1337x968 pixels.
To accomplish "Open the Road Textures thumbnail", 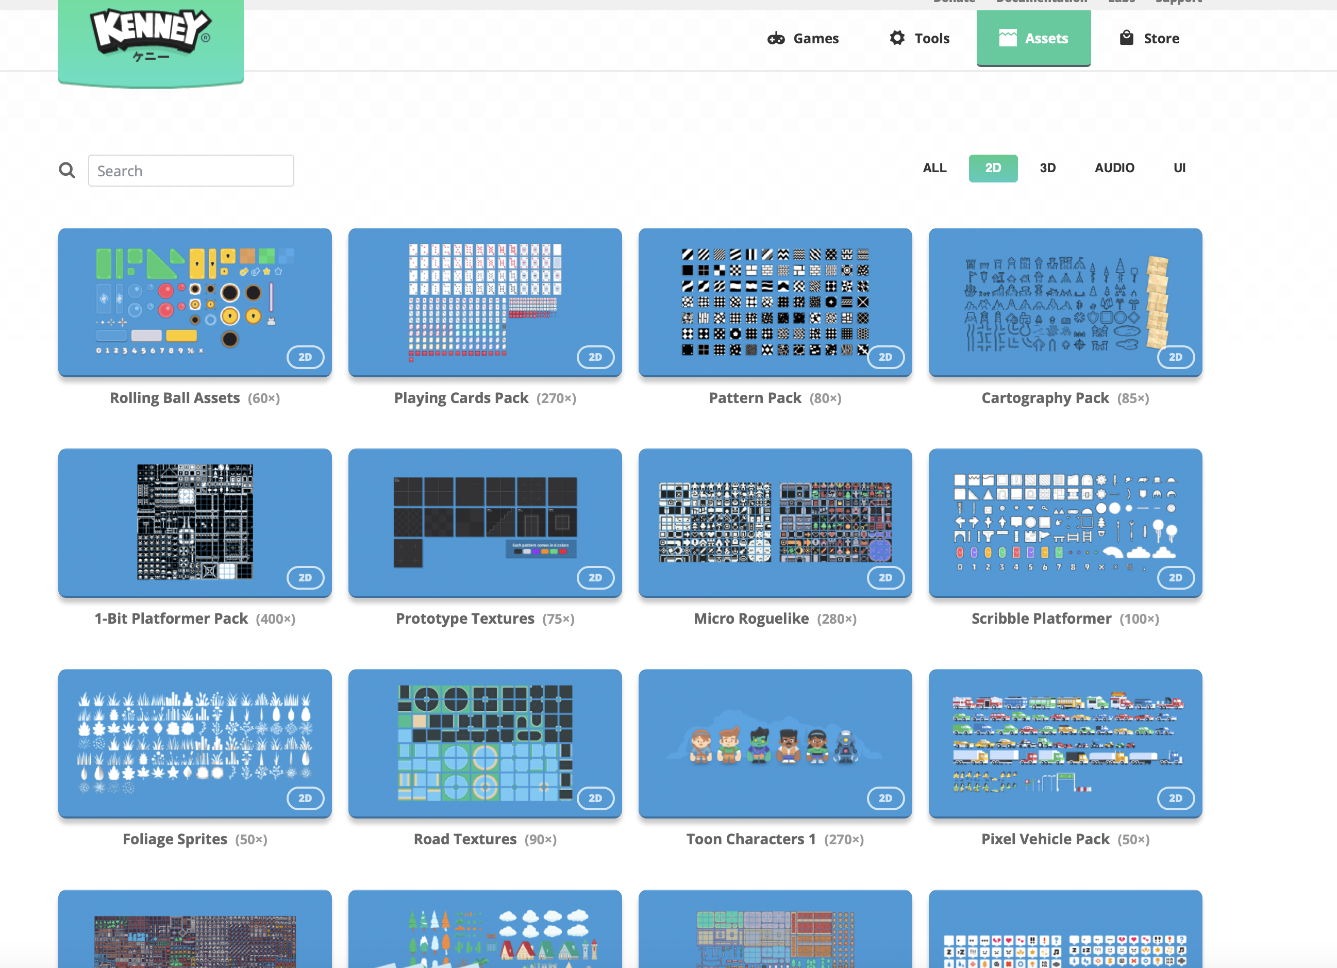I will [x=485, y=743].
